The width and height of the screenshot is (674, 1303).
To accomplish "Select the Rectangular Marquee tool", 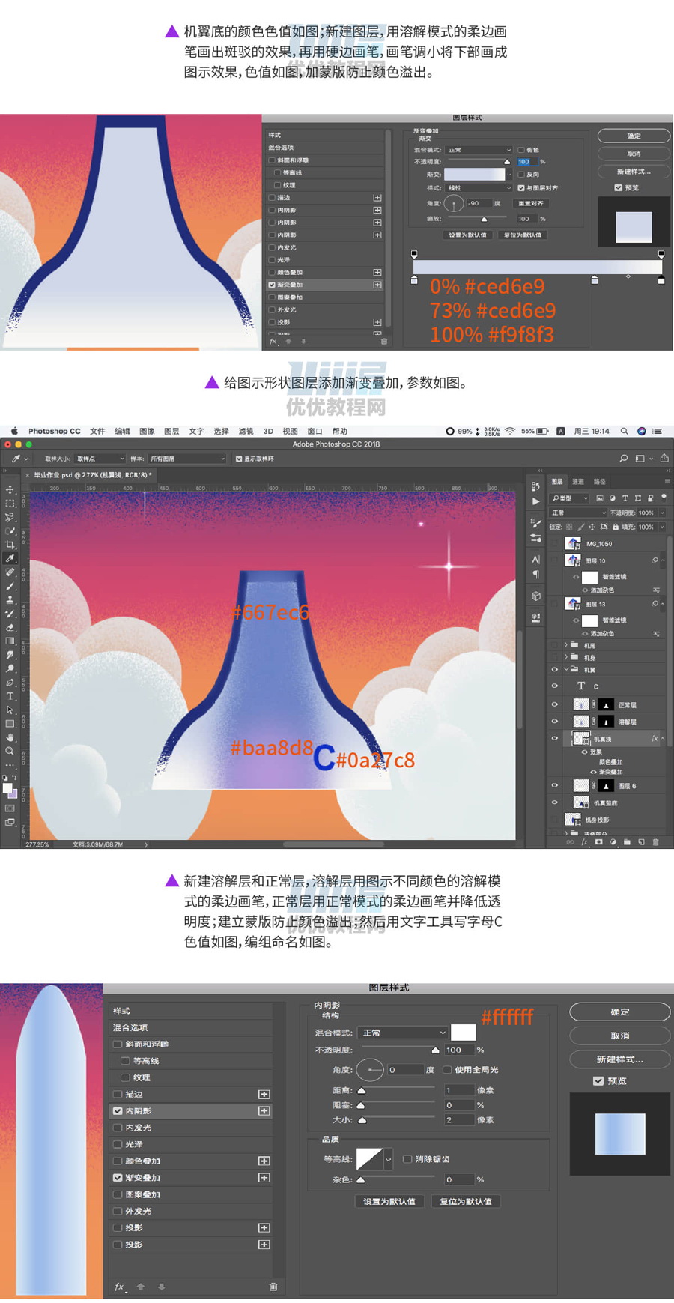I will point(10,504).
